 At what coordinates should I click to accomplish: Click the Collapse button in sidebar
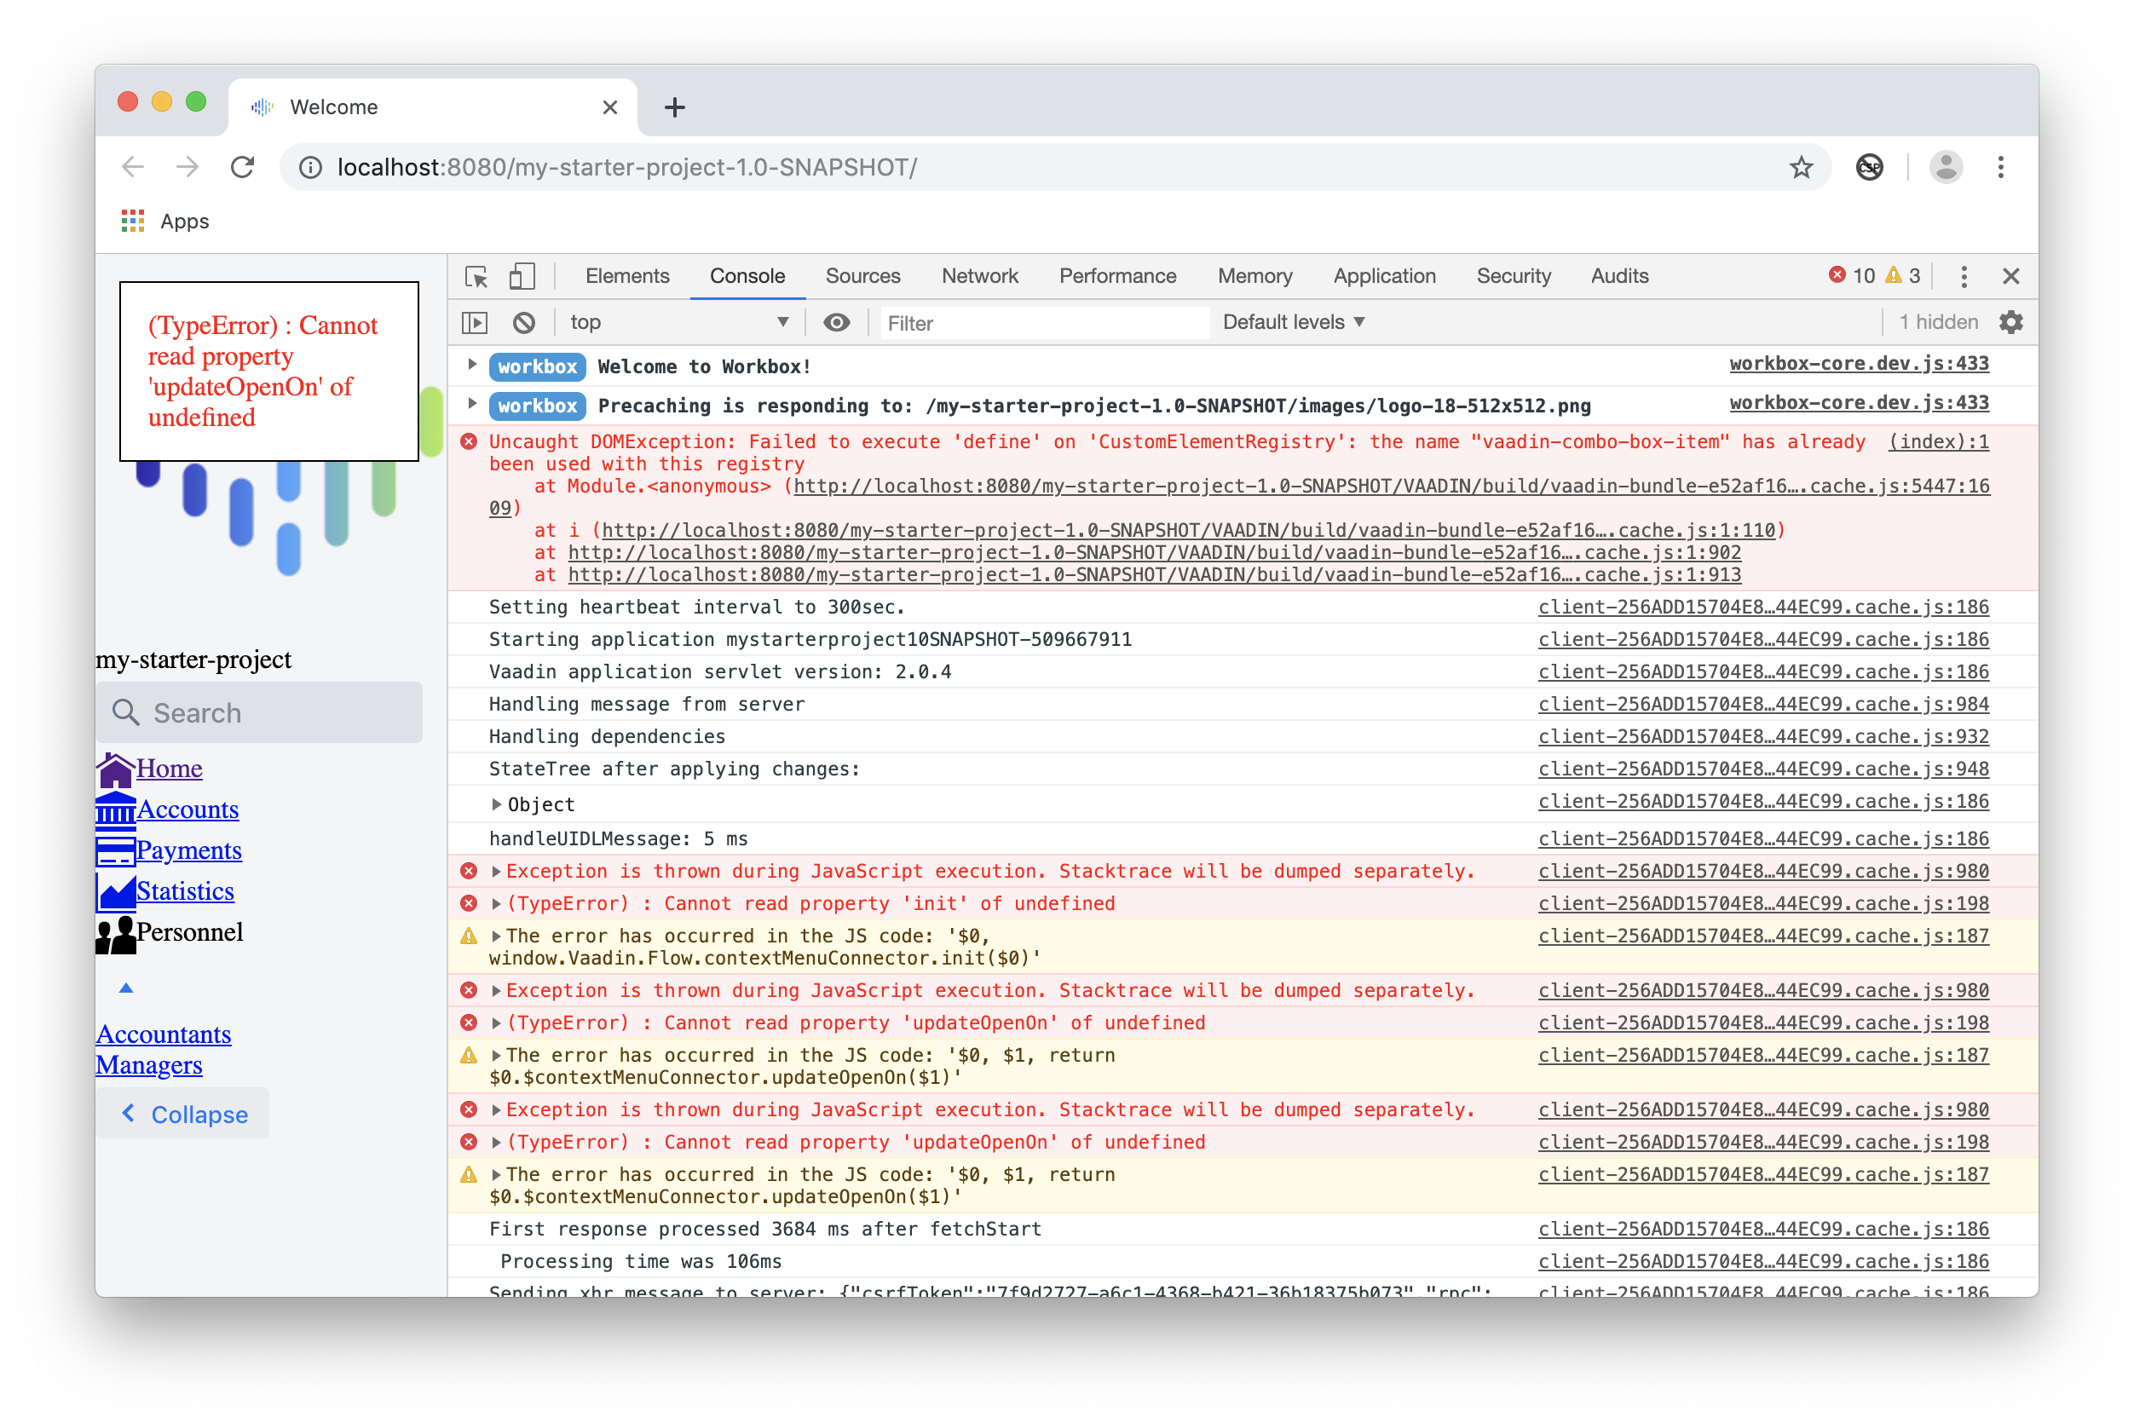184,1114
